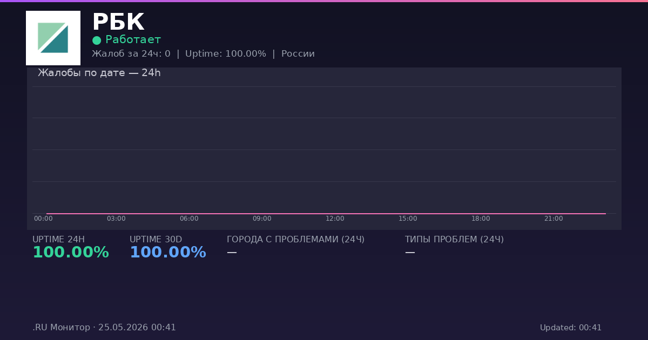Click the dash under ГОРОДА С ПРОБЛЕМАМИ
This screenshot has height=340, width=648.
232,253
